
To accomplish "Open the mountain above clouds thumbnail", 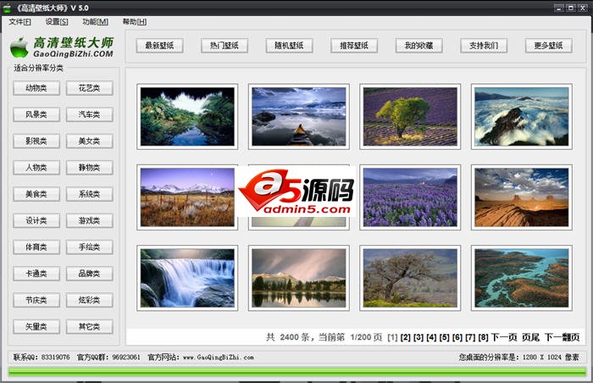I will (x=522, y=117).
